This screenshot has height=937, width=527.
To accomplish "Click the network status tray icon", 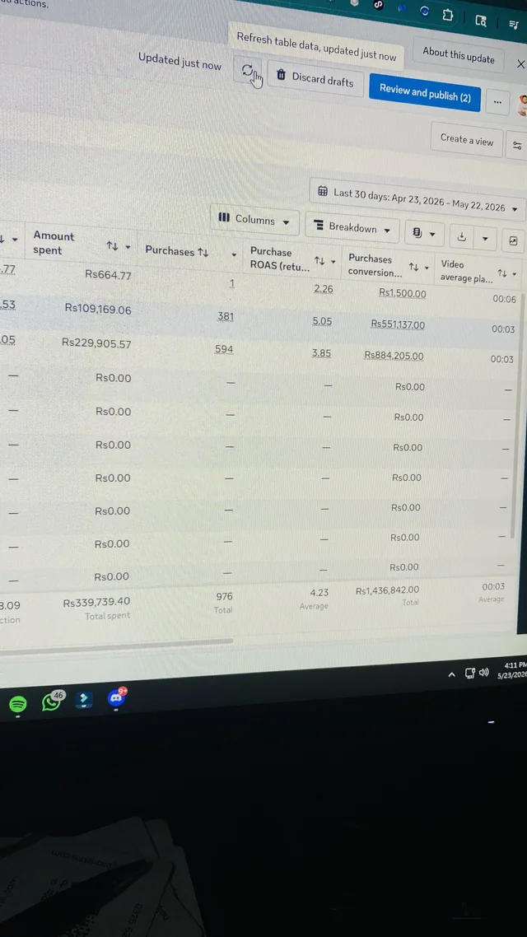I will point(469,673).
